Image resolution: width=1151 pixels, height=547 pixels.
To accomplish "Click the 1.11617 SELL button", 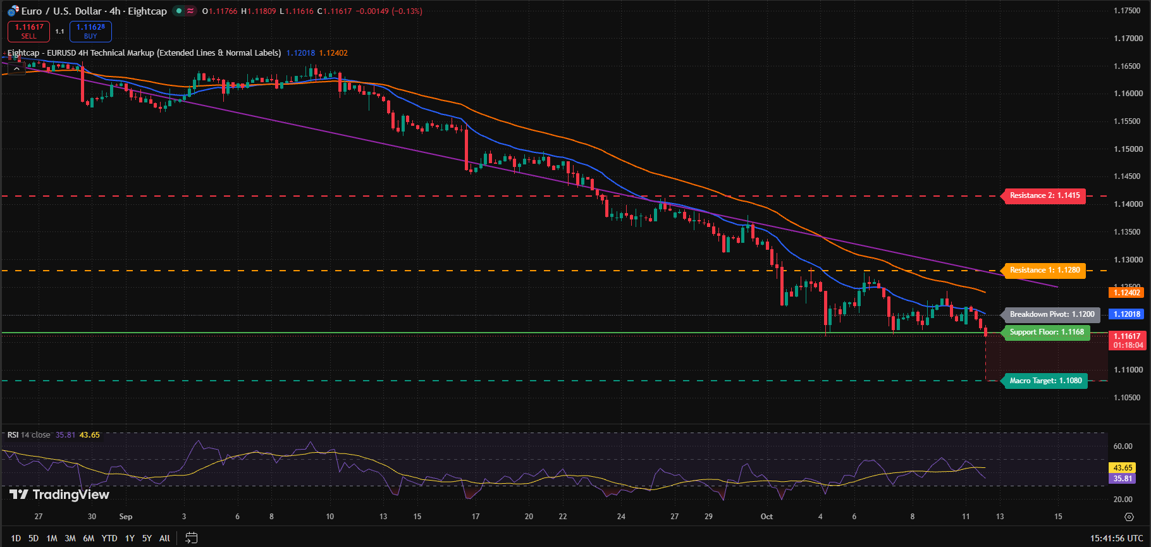I will [x=29, y=31].
